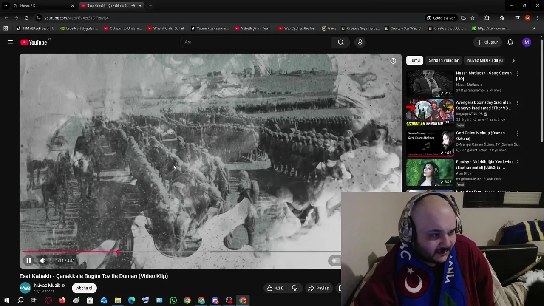This screenshot has height=306, width=544.
Task: Open the YouTube notifications bell
Action: coord(510,42)
